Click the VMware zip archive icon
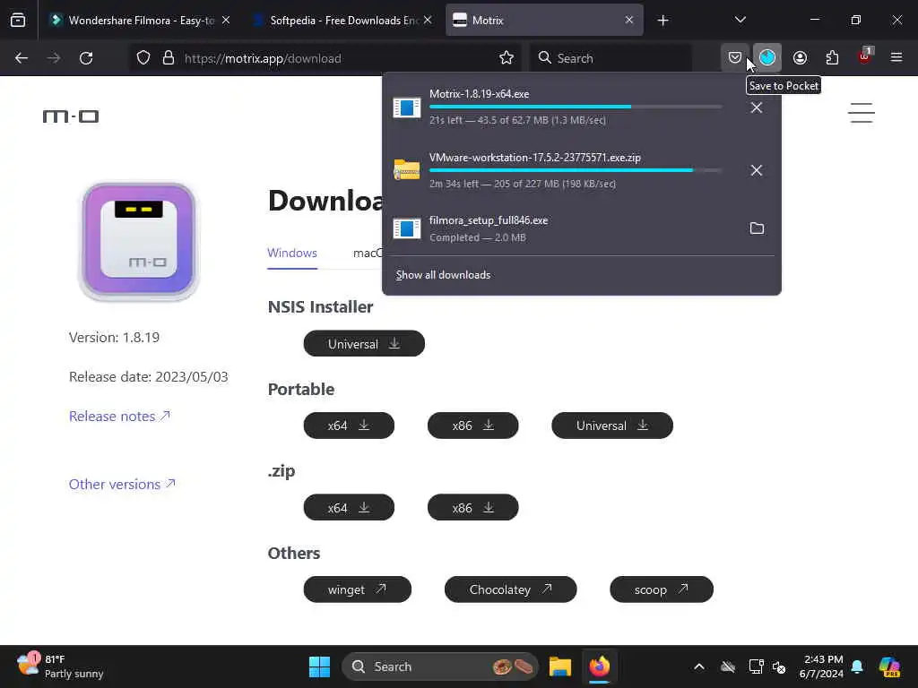918x688 pixels. 407,169
